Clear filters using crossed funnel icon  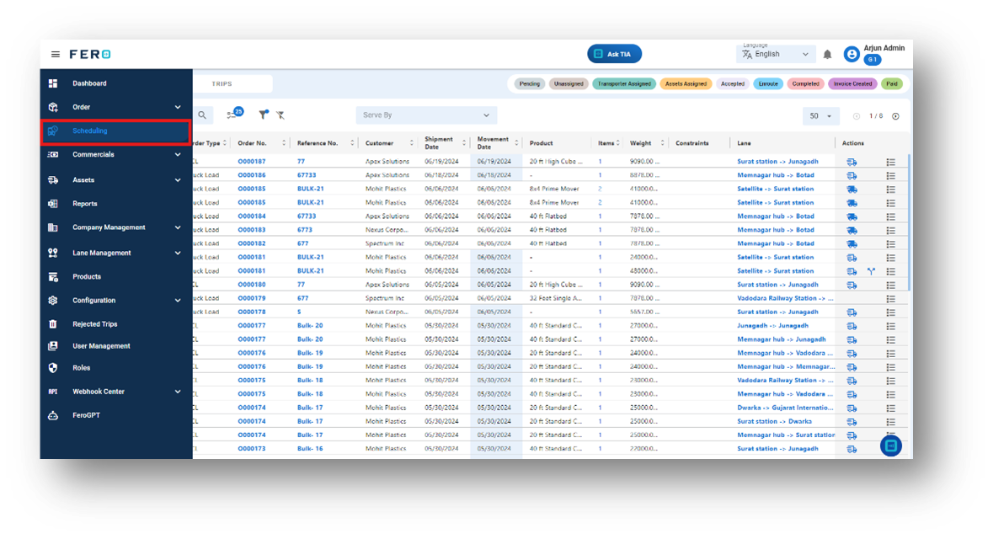pos(280,115)
